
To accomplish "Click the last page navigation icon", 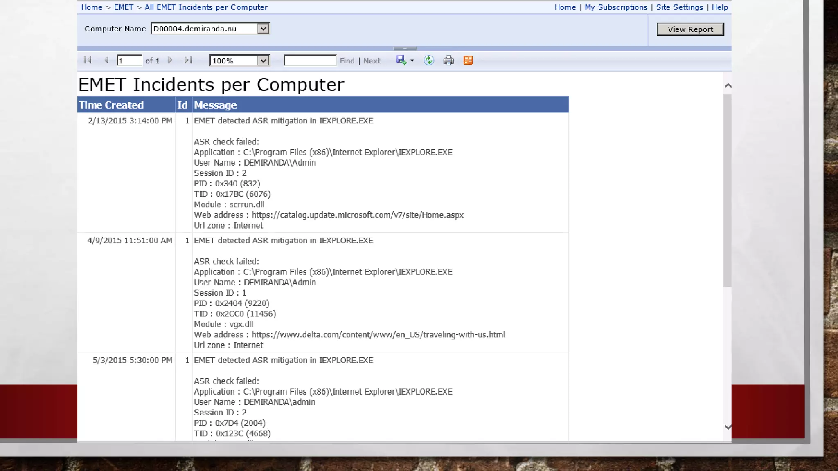I will click(x=188, y=61).
